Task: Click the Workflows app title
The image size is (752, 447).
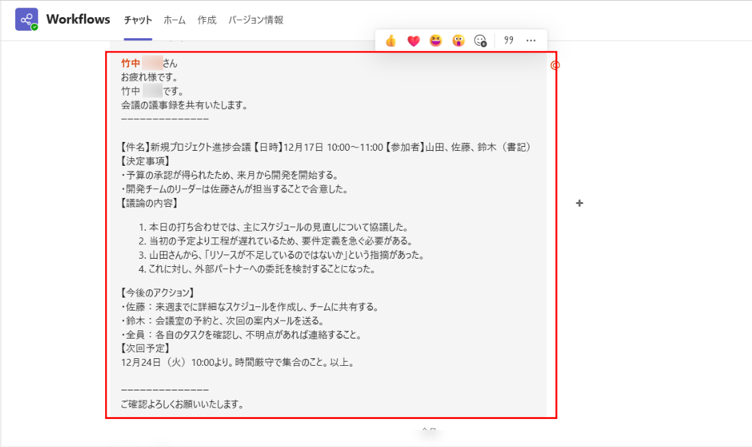Action: (78, 20)
